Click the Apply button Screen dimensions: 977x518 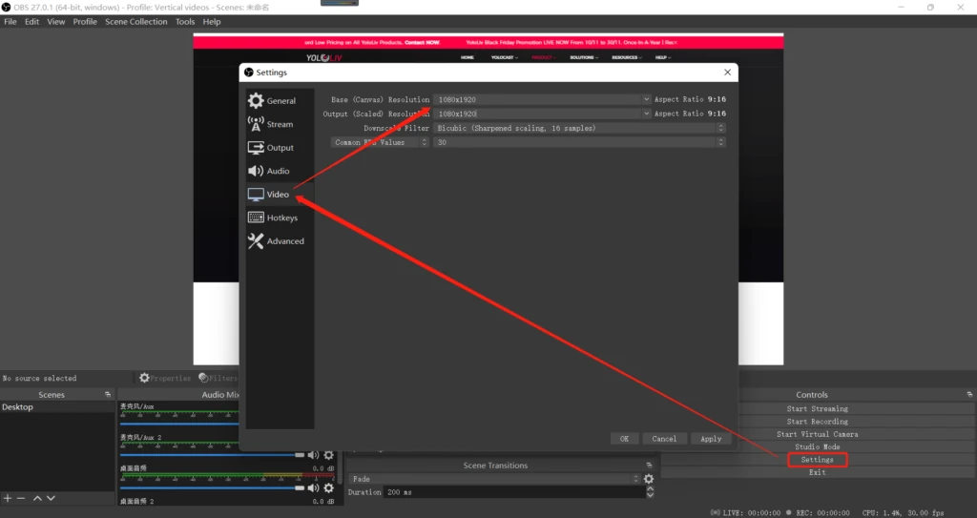(x=711, y=439)
